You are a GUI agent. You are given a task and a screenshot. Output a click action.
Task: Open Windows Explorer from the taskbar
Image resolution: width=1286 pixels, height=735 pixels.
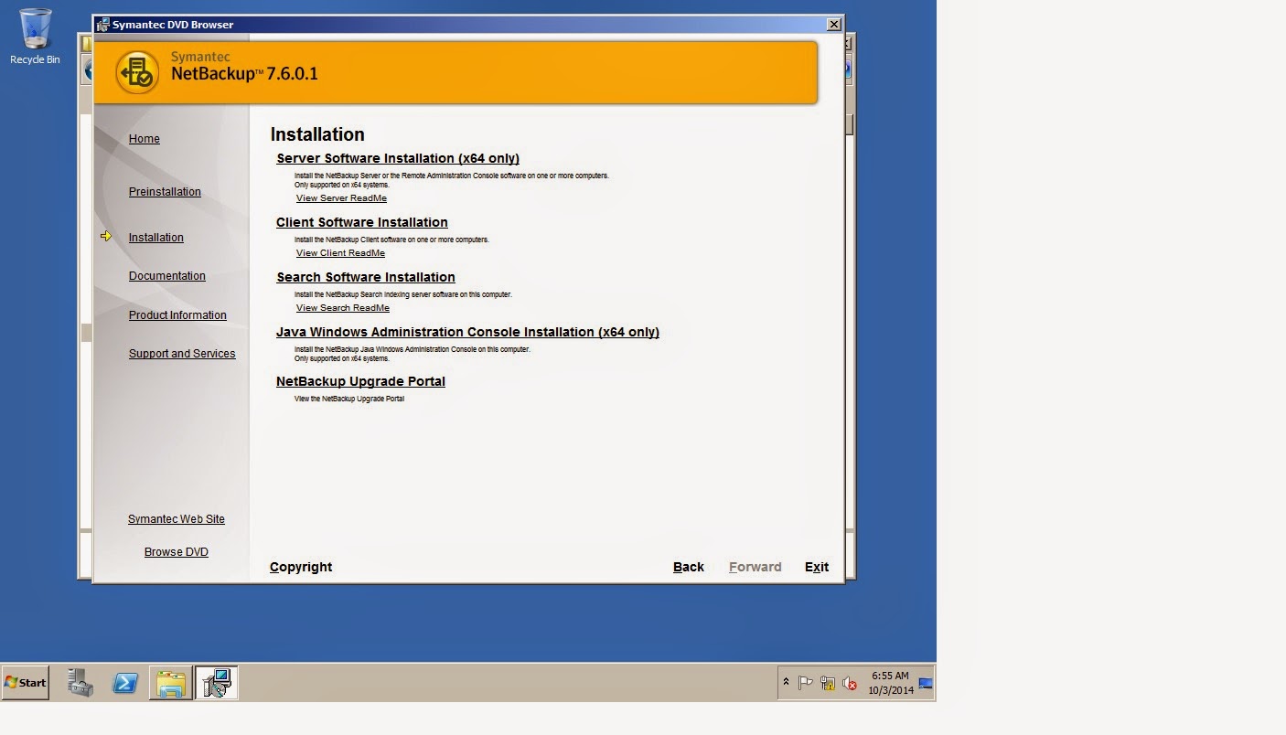pyautogui.click(x=172, y=683)
